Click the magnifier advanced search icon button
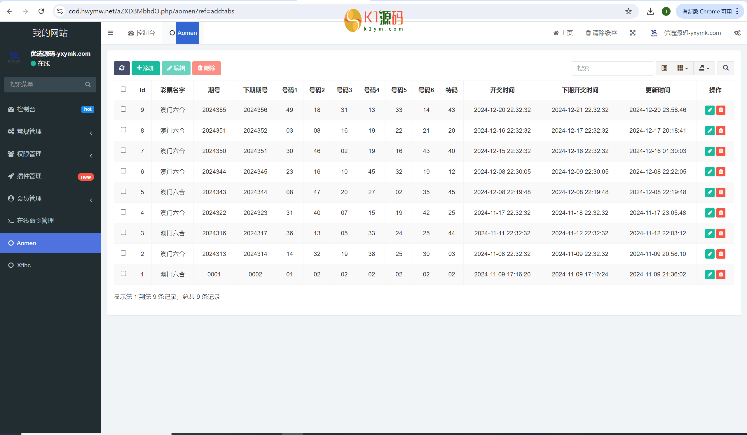 [725, 68]
